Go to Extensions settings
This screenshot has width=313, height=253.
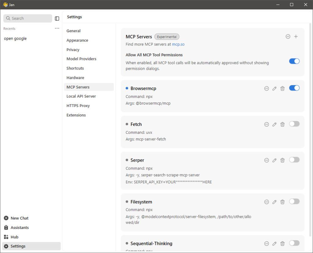point(89,115)
